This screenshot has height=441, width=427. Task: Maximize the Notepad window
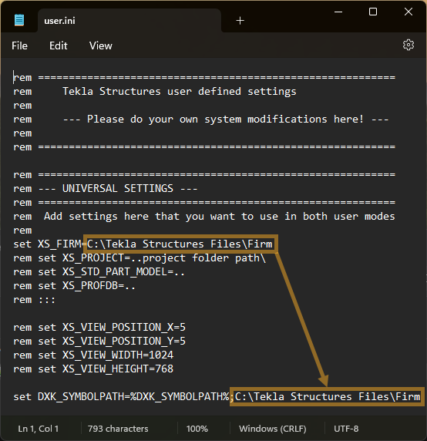(373, 12)
